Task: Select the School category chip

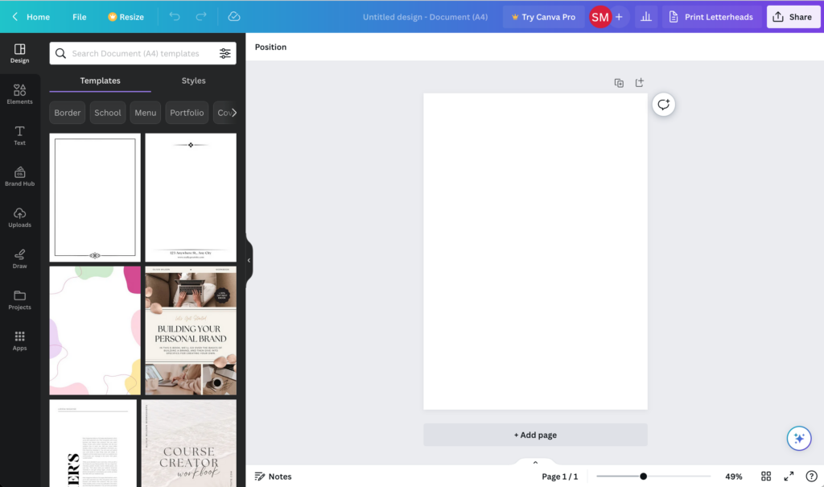Action: (108, 113)
